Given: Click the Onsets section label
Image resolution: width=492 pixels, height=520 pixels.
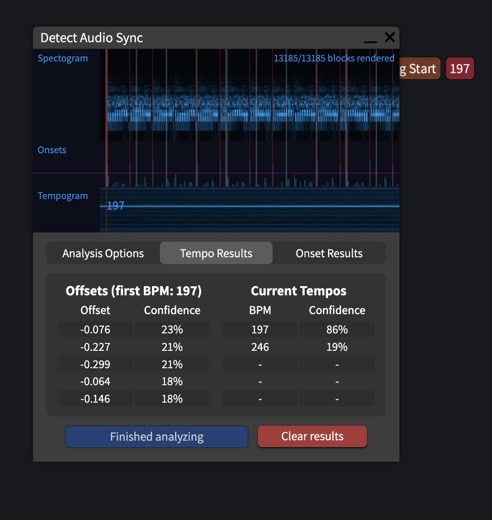Looking at the screenshot, I should coord(52,150).
